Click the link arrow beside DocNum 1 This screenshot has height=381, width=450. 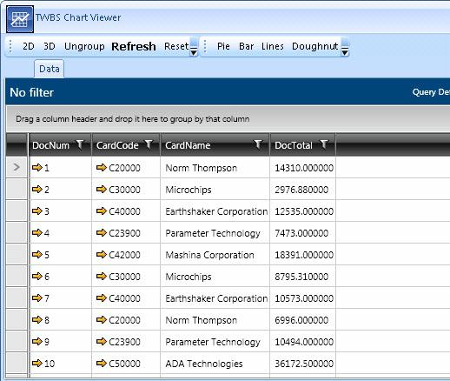pyautogui.click(x=37, y=167)
